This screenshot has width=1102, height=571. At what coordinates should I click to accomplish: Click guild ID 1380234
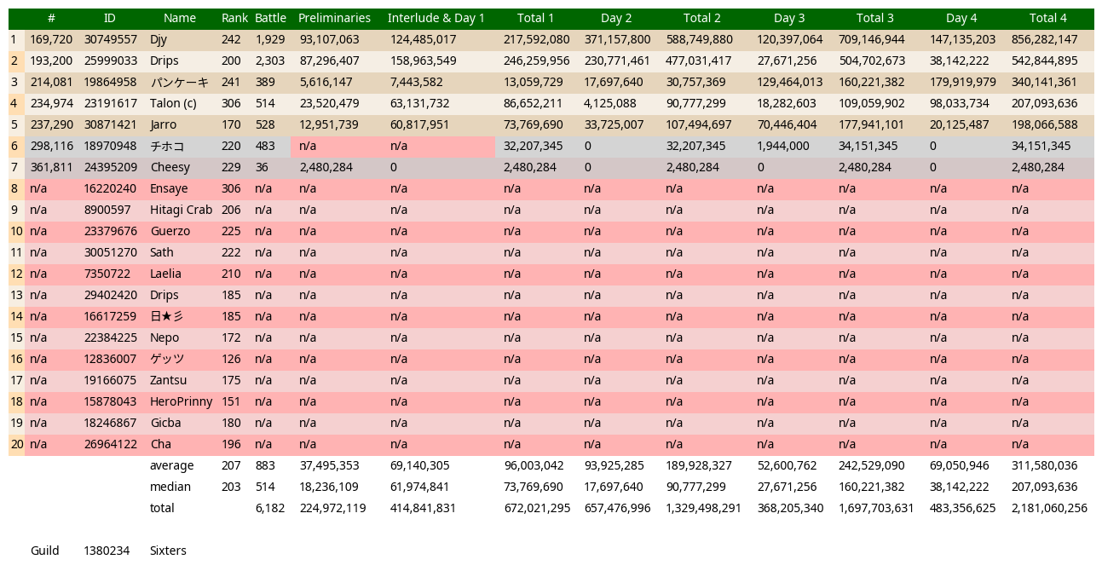(x=107, y=551)
